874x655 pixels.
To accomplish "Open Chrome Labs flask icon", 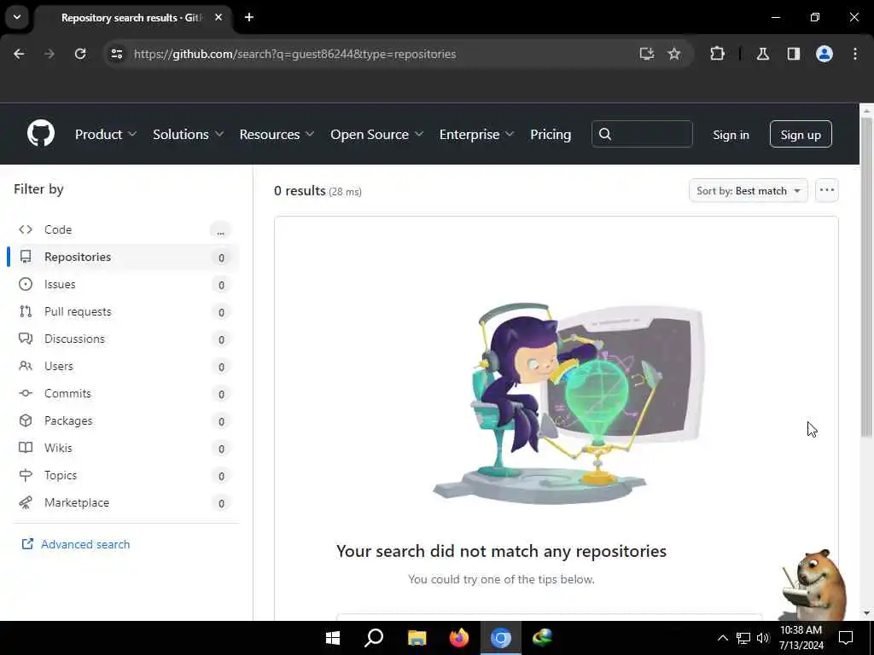I will click(x=763, y=54).
